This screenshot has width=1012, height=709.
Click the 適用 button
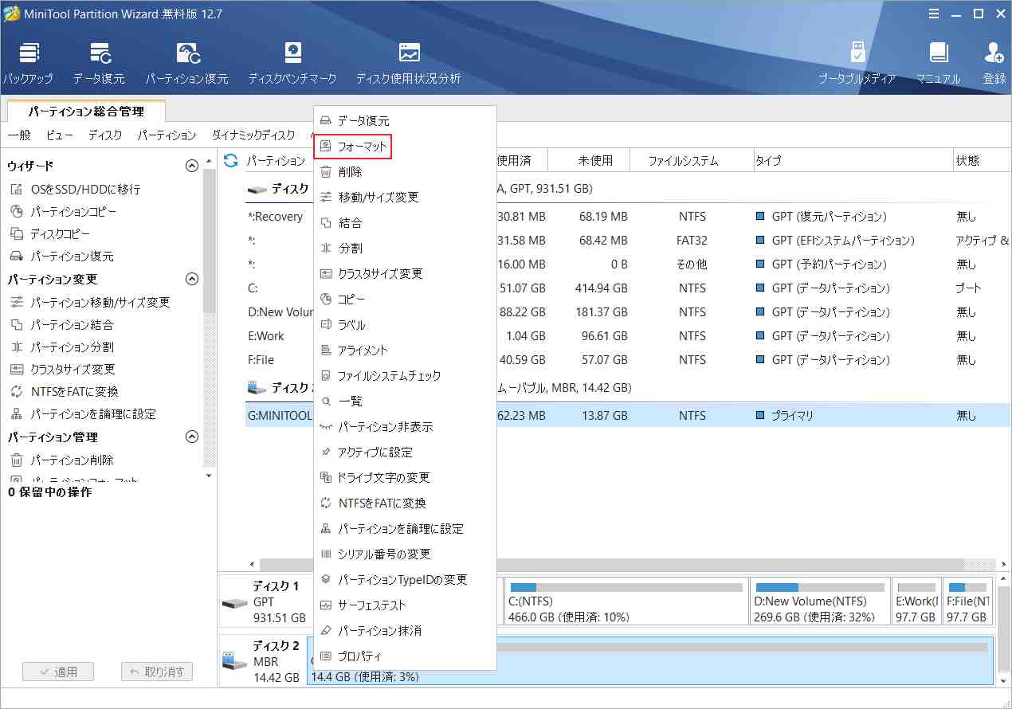click(57, 672)
